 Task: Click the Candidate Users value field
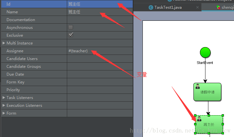(x=100, y=59)
